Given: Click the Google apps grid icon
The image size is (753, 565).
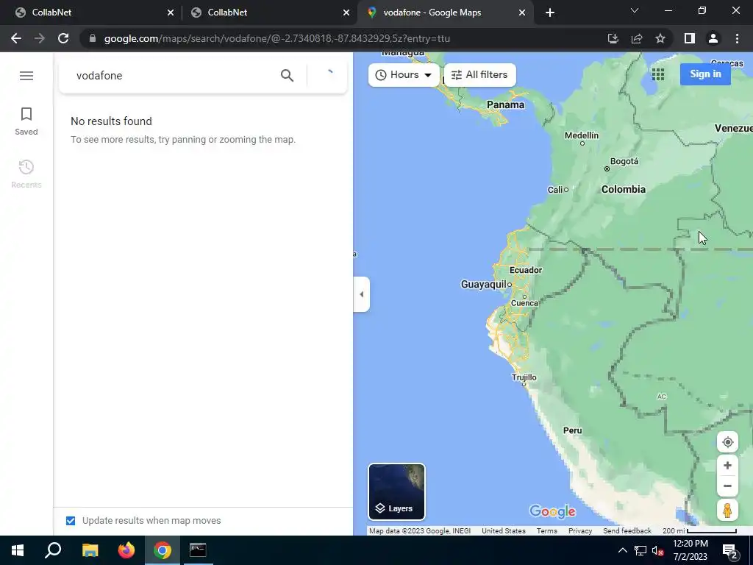Looking at the screenshot, I should coord(658,74).
